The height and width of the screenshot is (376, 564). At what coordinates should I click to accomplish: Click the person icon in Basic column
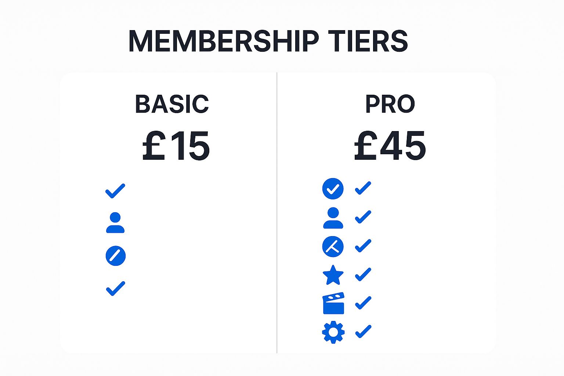(x=115, y=223)
